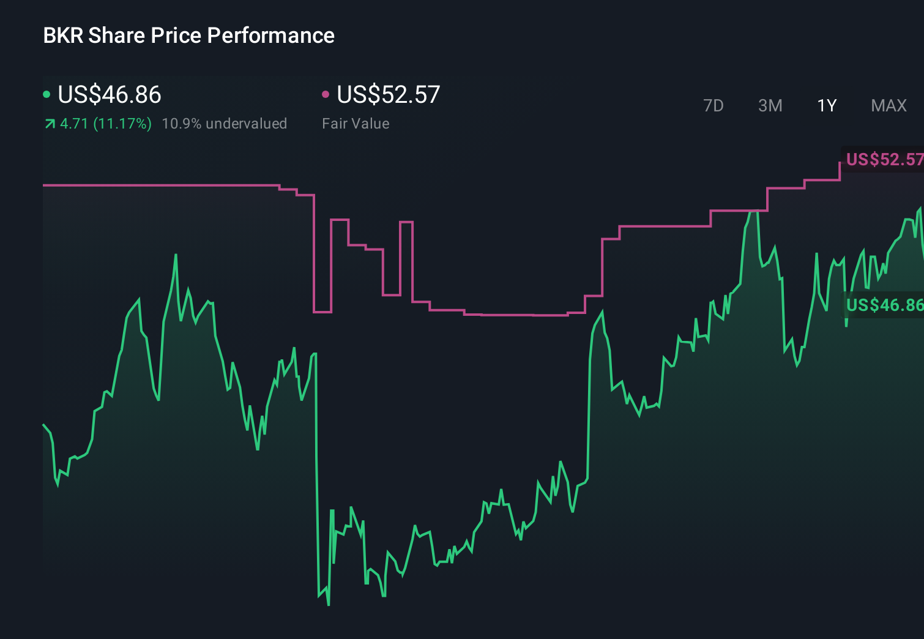Select the MAX time range

coord(888,106)
